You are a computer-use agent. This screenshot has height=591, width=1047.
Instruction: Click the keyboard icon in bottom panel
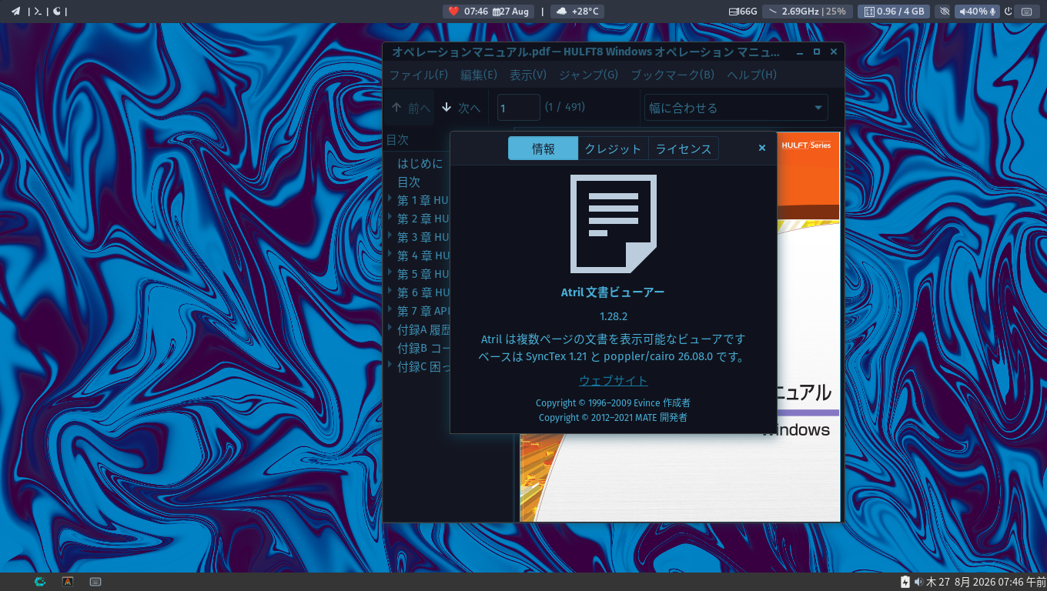[95, 582]
